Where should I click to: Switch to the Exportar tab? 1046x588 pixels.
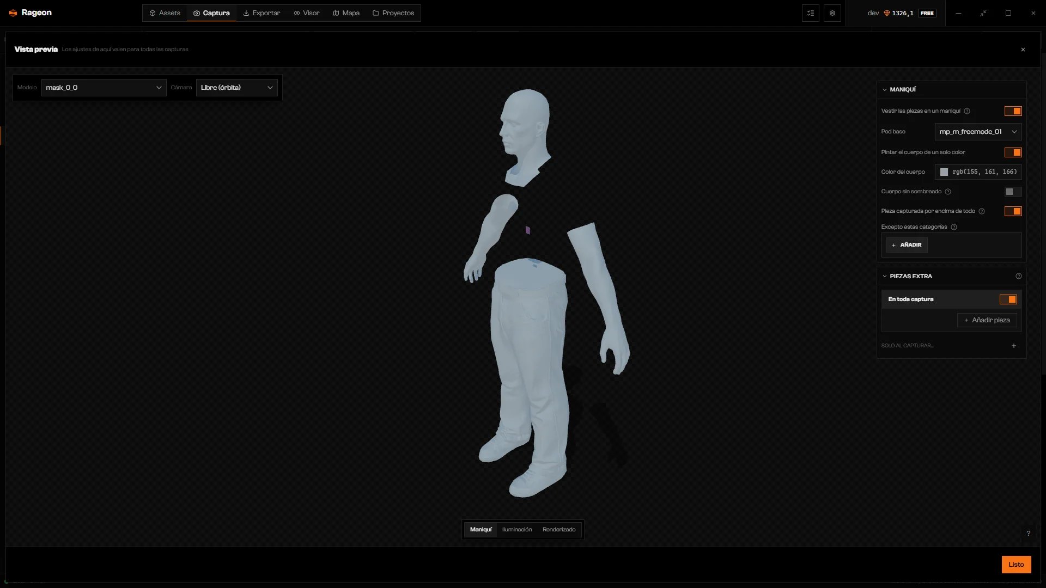(x=261, y=13)
